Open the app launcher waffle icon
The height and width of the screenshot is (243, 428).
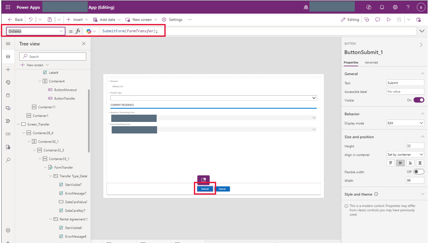(8, 7)
